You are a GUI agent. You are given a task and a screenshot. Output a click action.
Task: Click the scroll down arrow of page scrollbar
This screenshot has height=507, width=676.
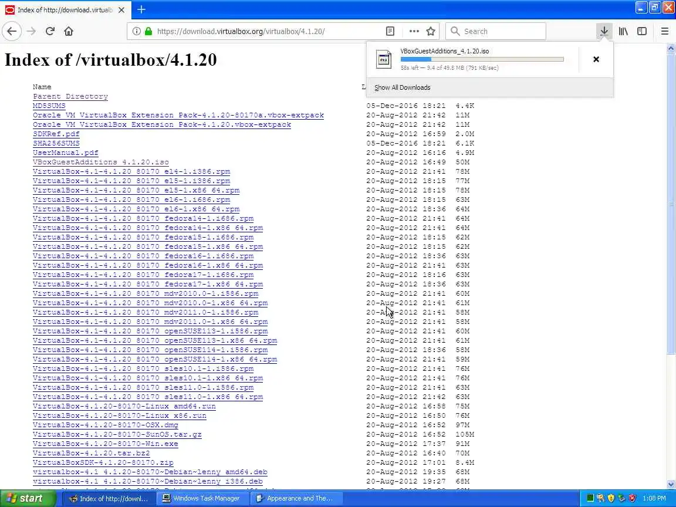click(671, 484)
